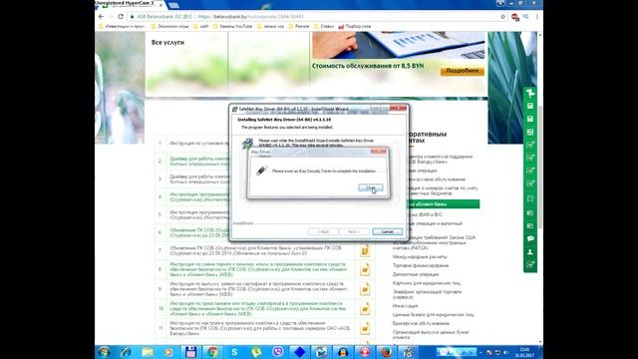The width and height of the screenshot is (638, 359).
Task: Go back in the Chrome browser
Action: click(x=102, y=17)
